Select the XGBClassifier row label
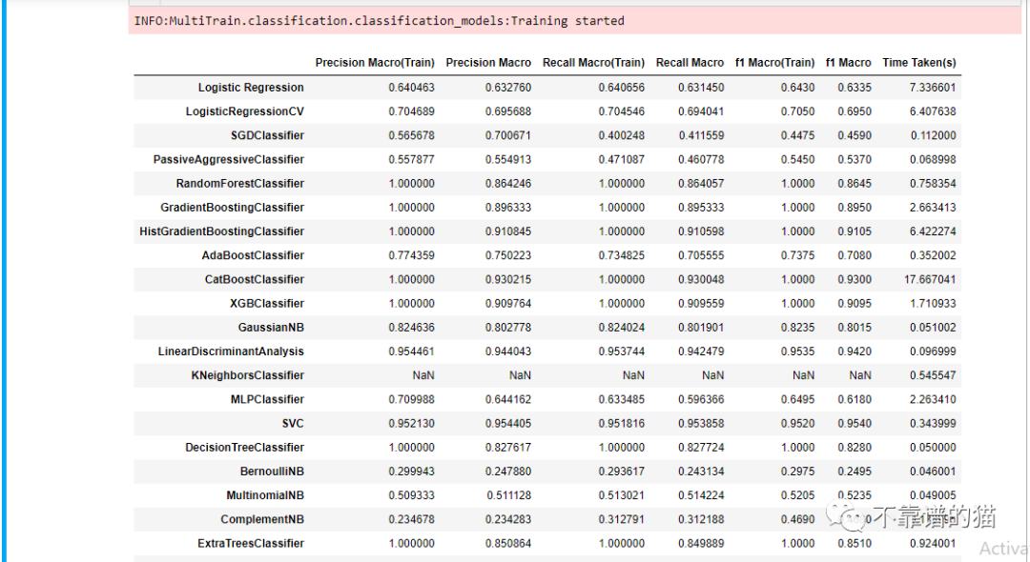1030x562 pixels. (267, 304)
